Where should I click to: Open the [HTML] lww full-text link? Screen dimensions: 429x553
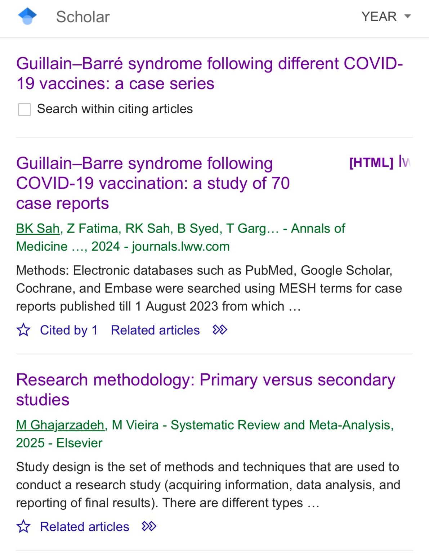tap(380, 162)
